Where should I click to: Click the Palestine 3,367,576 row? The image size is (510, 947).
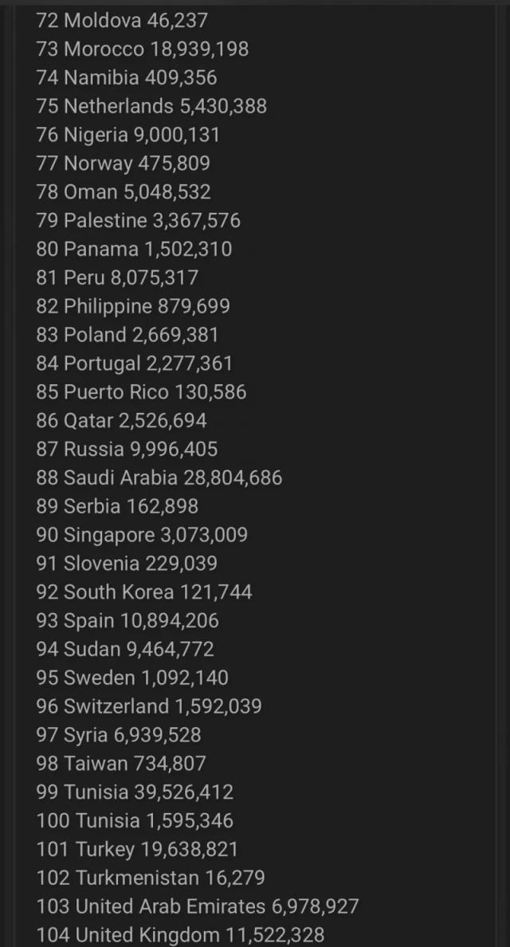tap(138, 221)
